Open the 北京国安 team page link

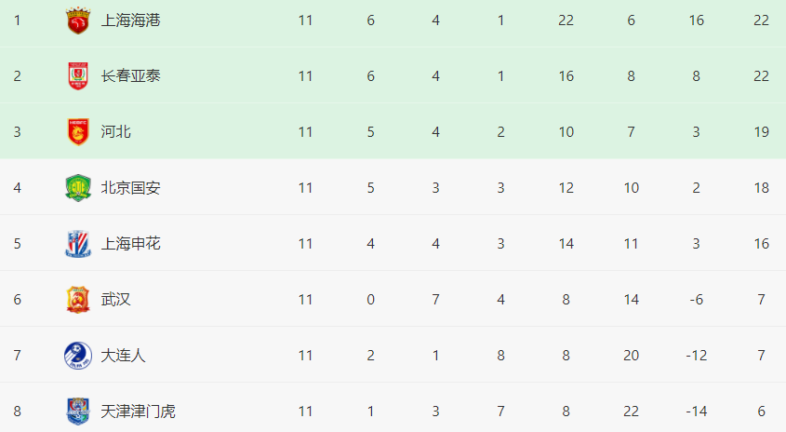pos(130,188)
